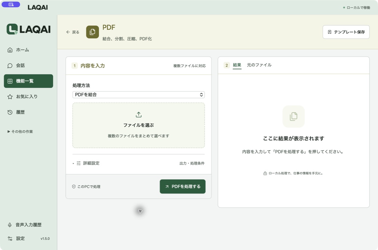Click the LAQAI logo in sidebar

(28, 29)
